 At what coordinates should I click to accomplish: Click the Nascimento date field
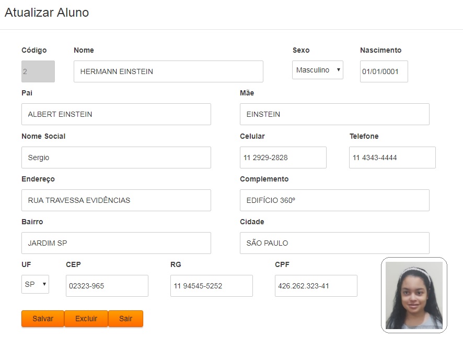tap(384, 71)
